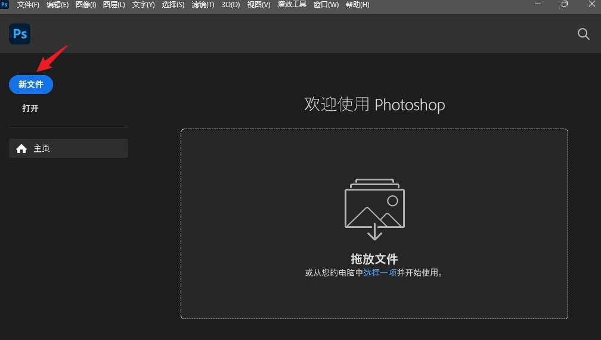Open the 图像(I) menu
The image size is (601, 340).
coord(86,5)
